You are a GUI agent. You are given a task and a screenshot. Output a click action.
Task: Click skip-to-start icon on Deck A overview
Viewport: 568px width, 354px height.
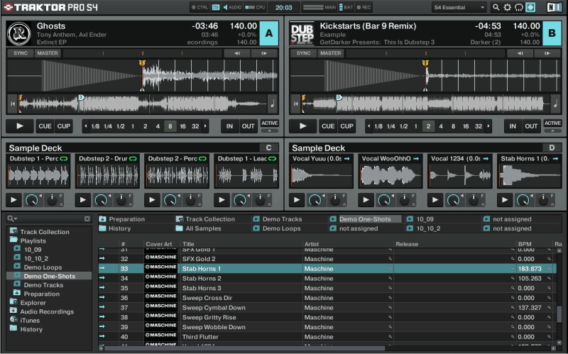[12, 104]
